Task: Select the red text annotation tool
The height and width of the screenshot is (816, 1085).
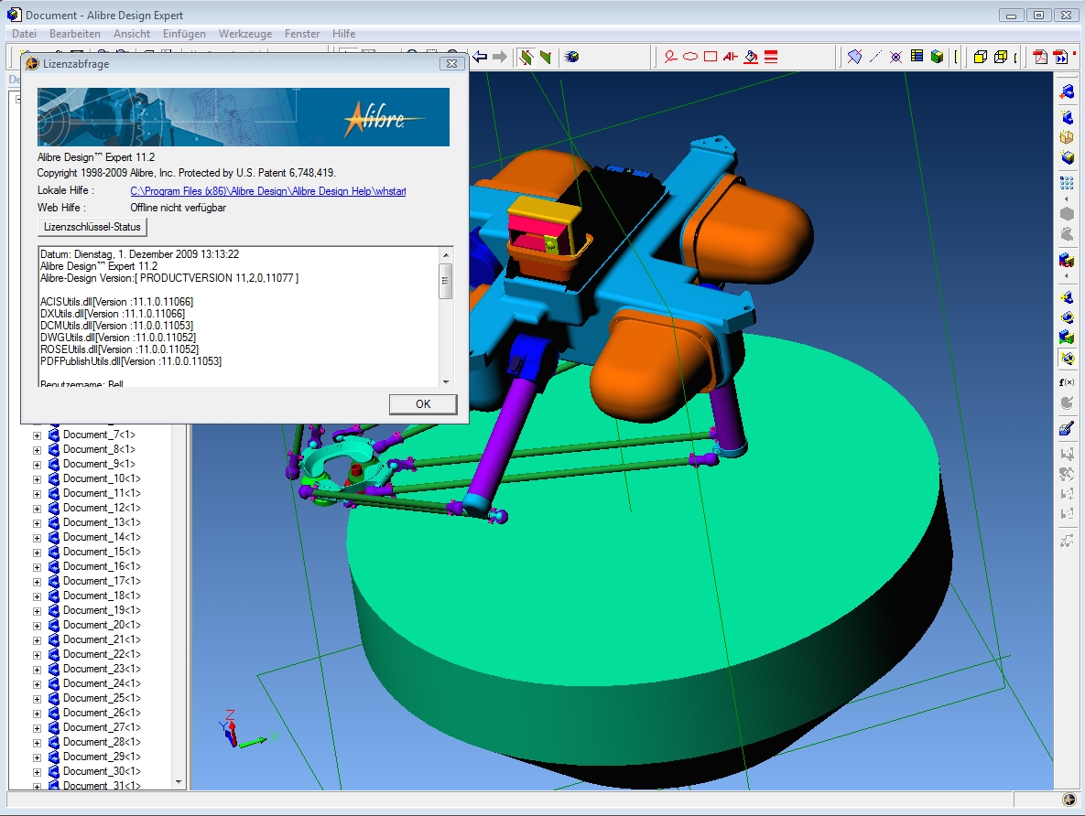Action: pyautogui.click(x=730, y=57)
